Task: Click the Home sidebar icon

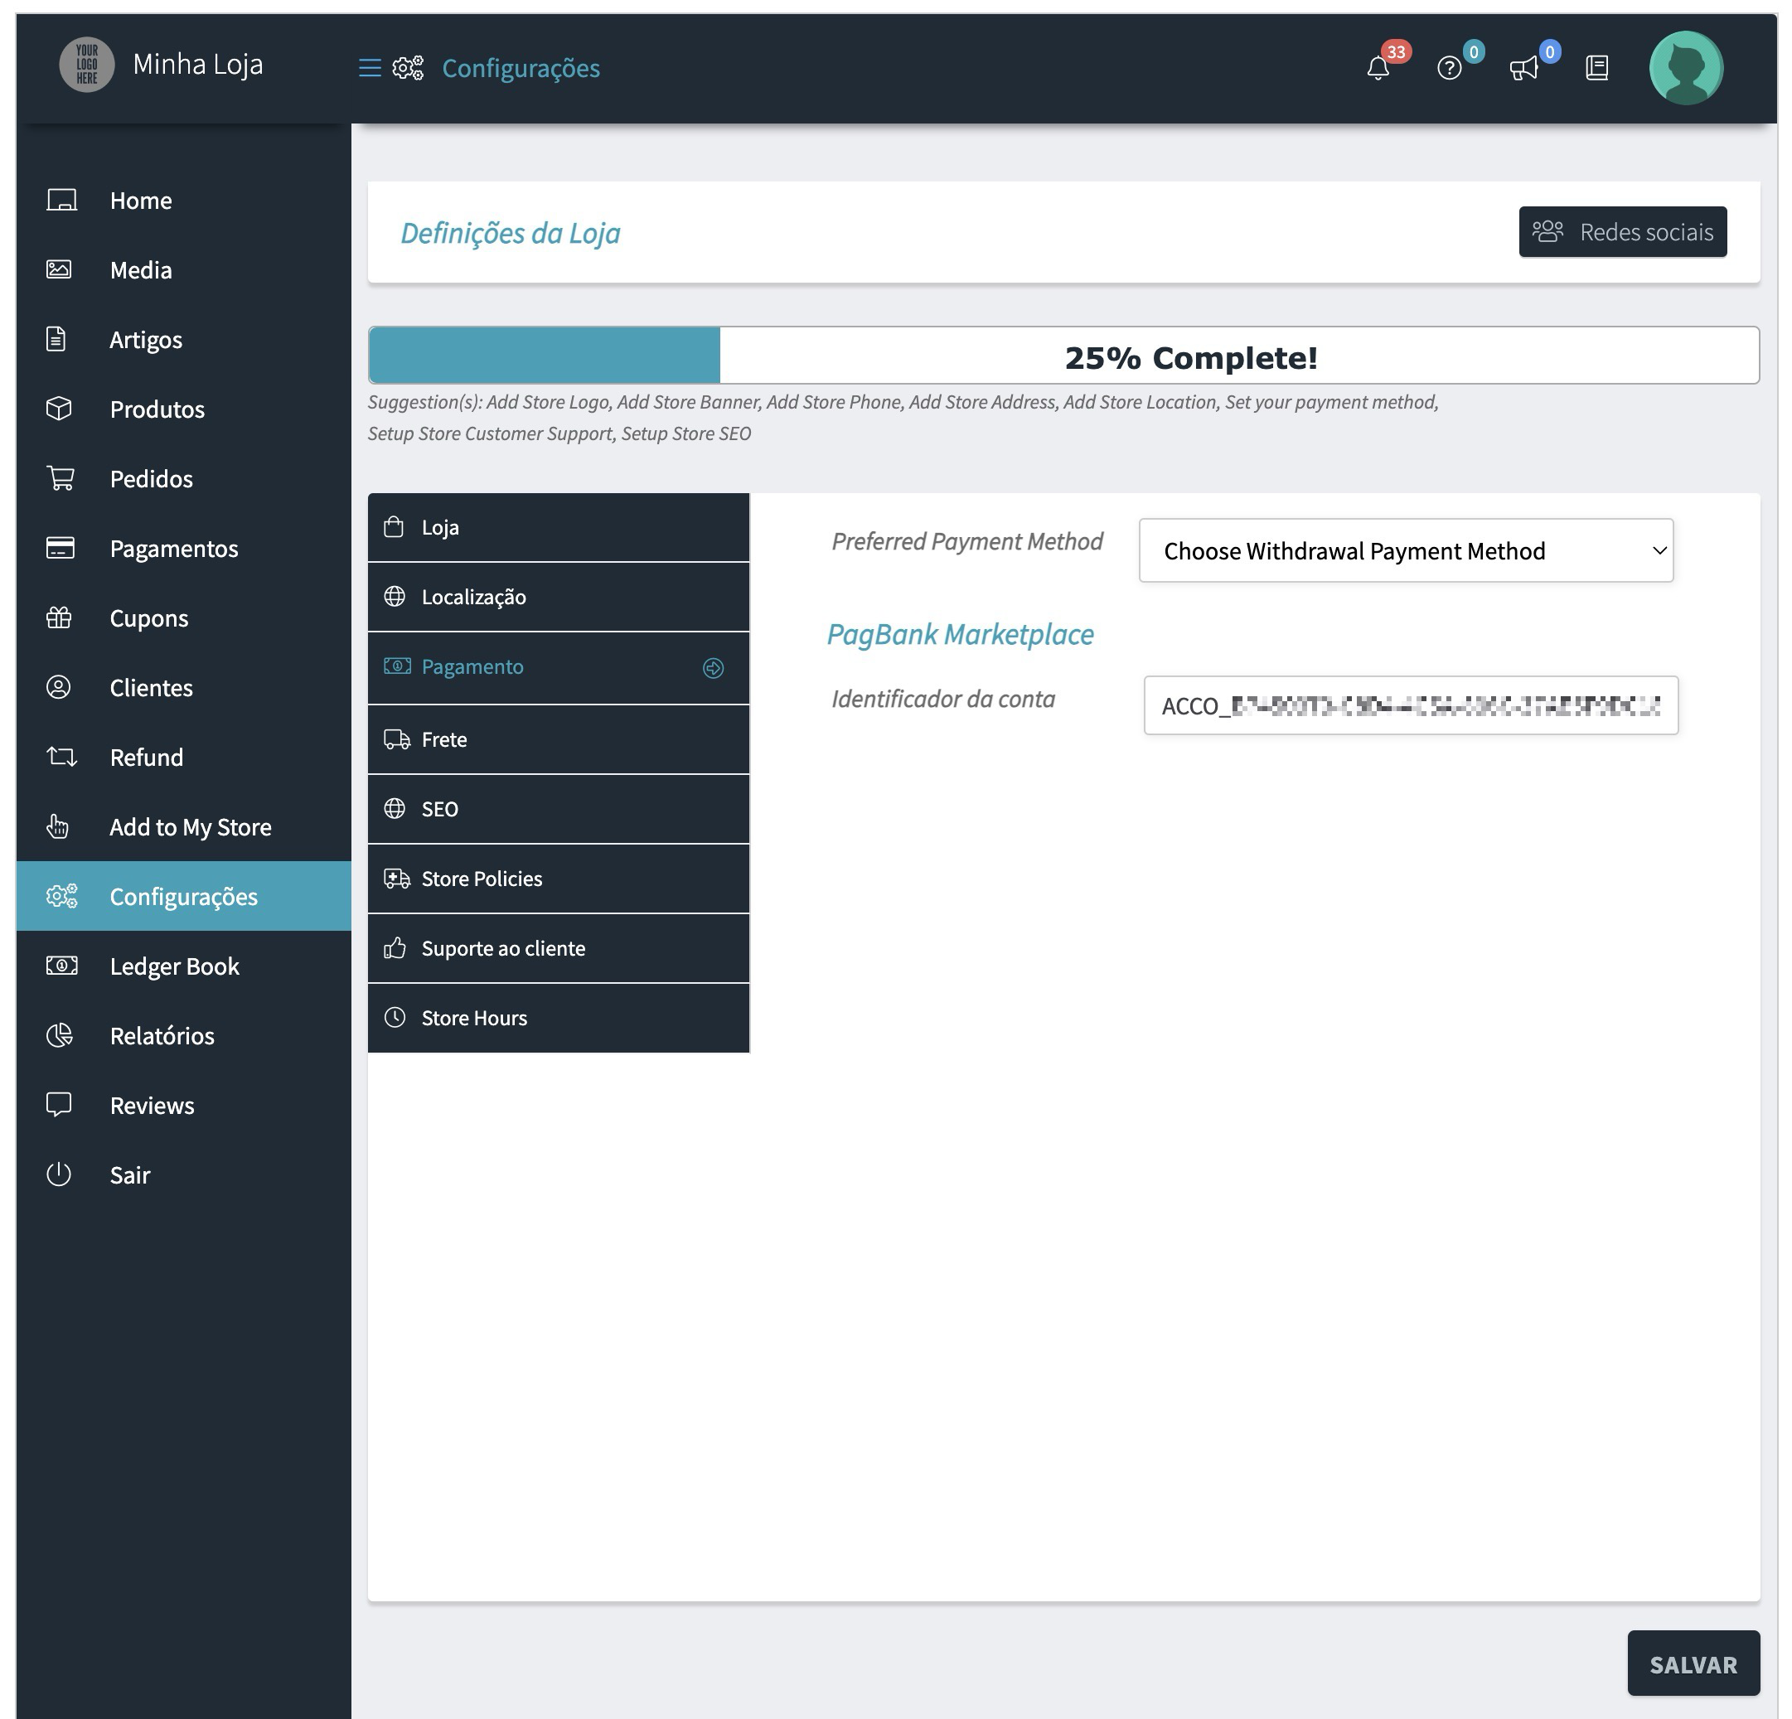Action: click(x=61, y=199)
